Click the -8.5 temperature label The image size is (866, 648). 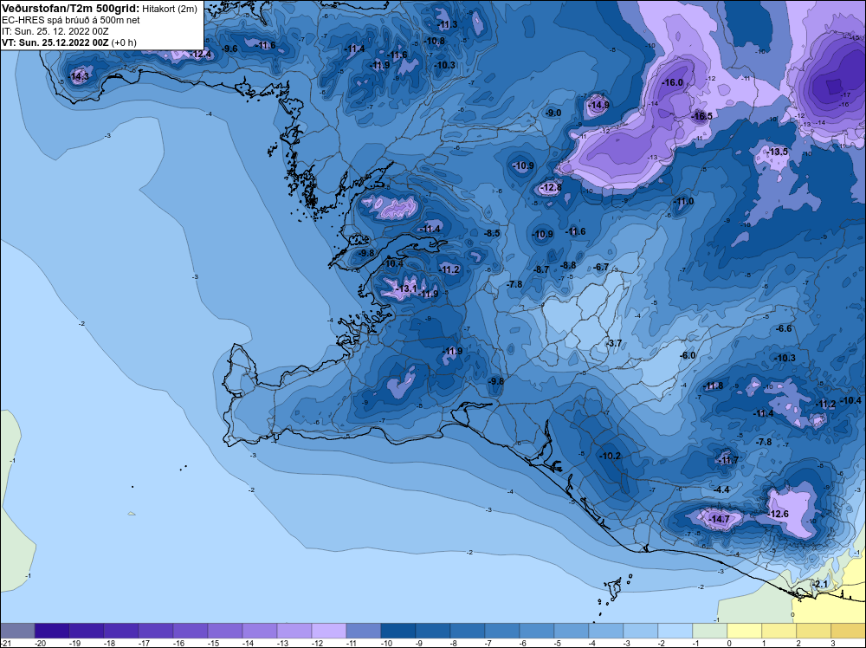(492, 234)
